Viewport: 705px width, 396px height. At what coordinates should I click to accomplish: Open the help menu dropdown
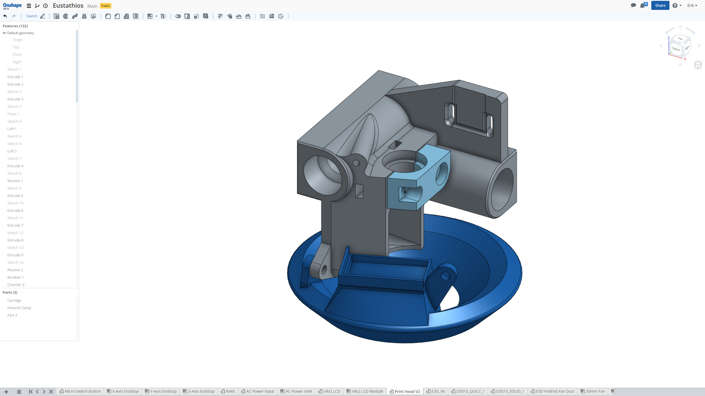tap(677, 5)
